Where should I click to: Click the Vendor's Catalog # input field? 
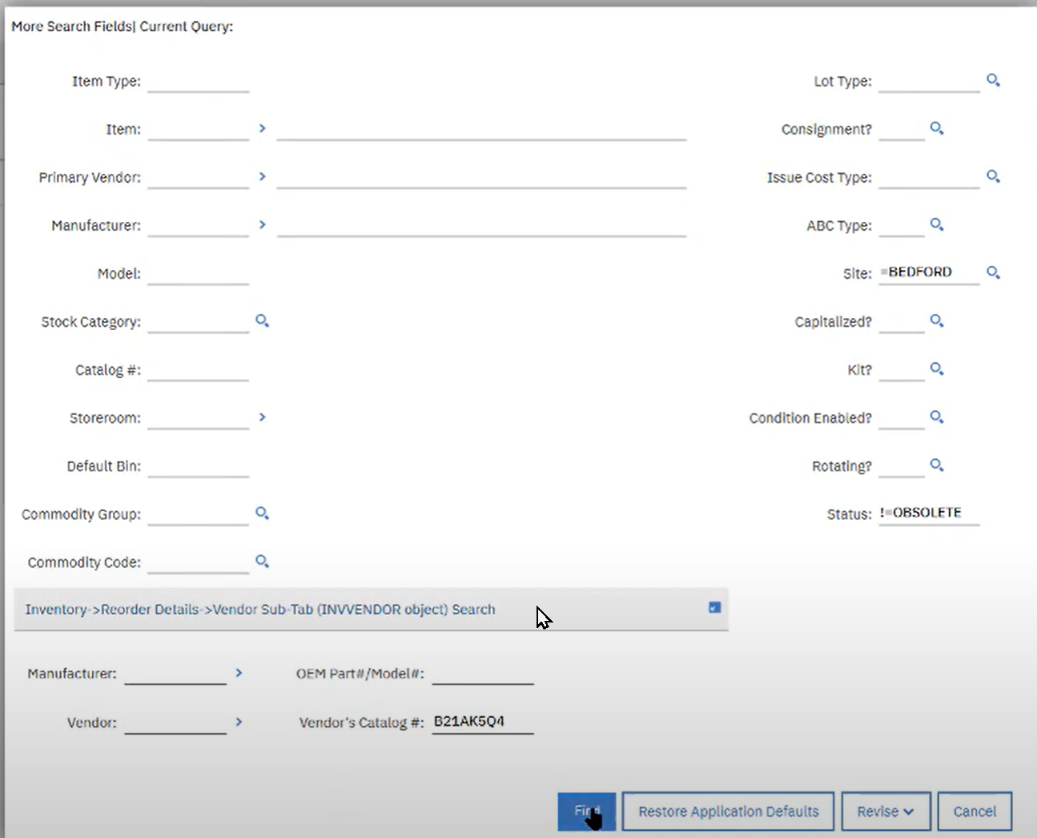point(482,722)
